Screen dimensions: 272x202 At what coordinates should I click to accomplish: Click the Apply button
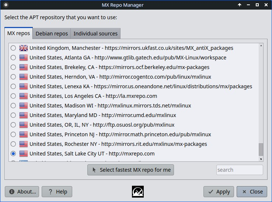point(219,192)
